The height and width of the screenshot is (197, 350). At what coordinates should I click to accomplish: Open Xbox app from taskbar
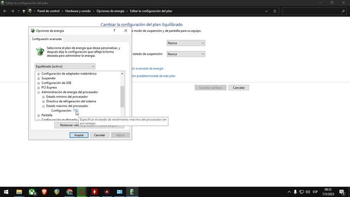[x=32, y=192]
